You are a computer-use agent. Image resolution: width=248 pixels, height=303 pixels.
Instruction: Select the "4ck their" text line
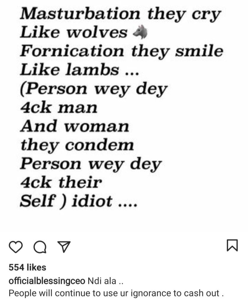pos(61,183)
